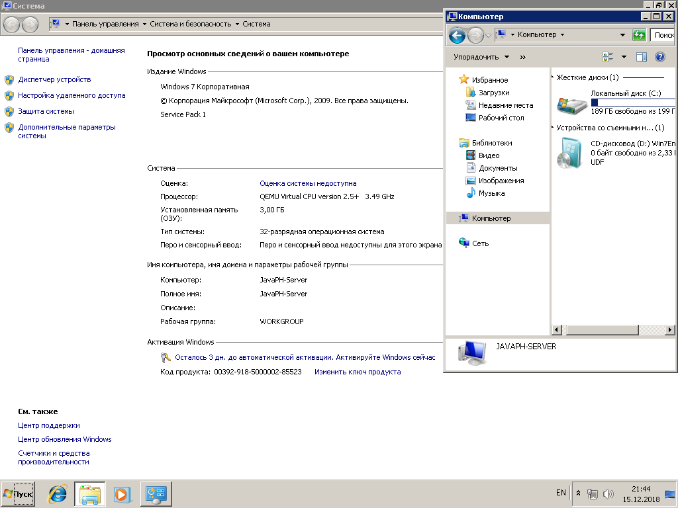Open Local Disk (C:) drive icon

(x=572, y=103)
